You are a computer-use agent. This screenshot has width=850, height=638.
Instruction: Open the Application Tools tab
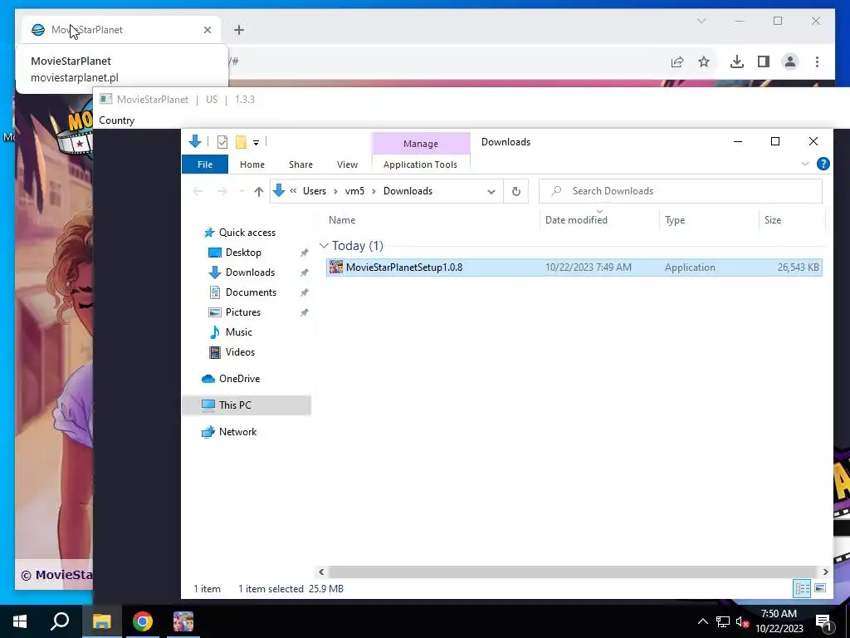click(x=420, y=164)
